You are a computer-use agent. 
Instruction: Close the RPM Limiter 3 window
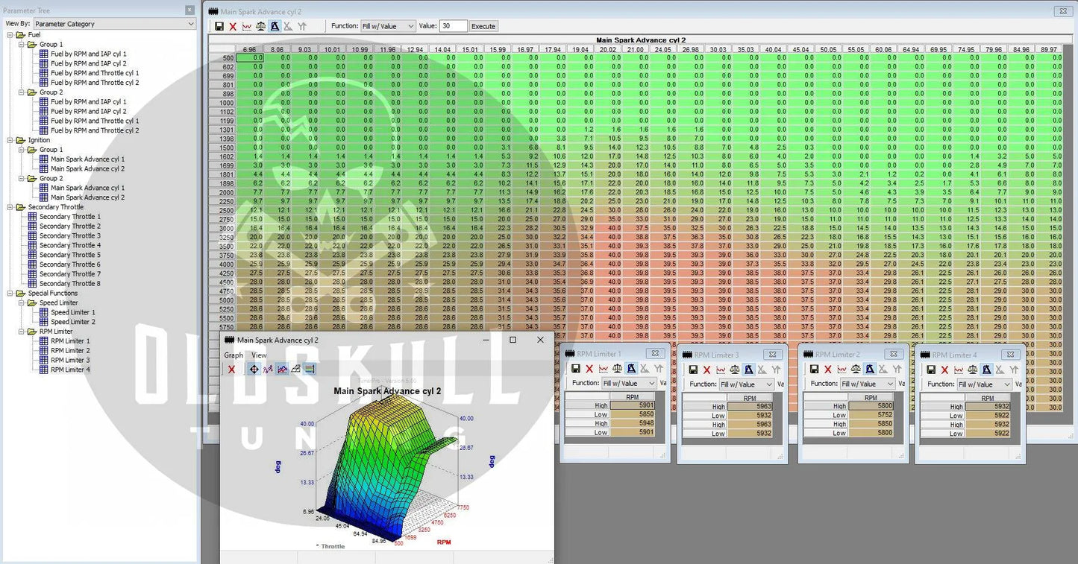click(x=773, y=355)
